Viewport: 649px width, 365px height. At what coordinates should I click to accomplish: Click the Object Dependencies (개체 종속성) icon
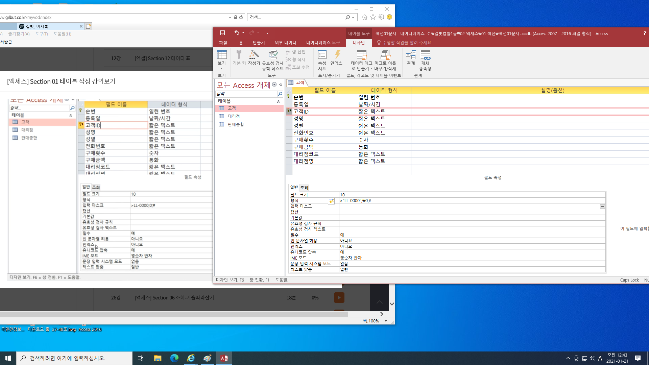(425, 59)
